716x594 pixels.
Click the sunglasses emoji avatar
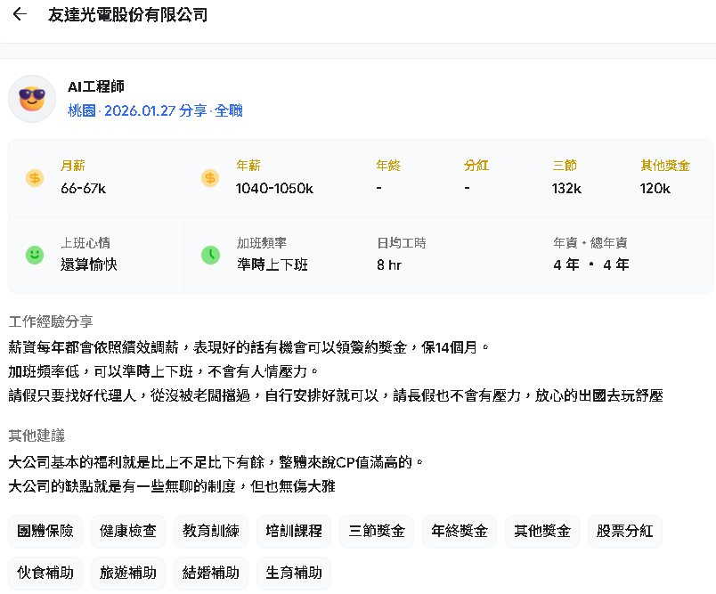32,99
